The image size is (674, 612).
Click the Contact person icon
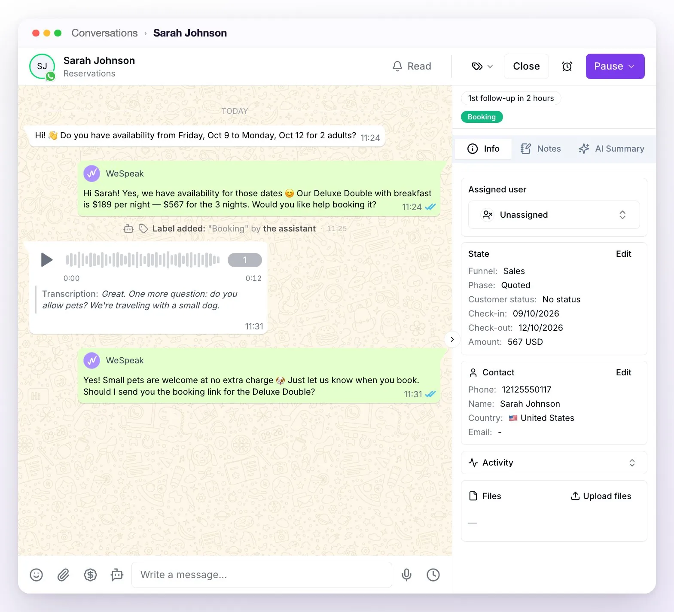tap(473, 372)
